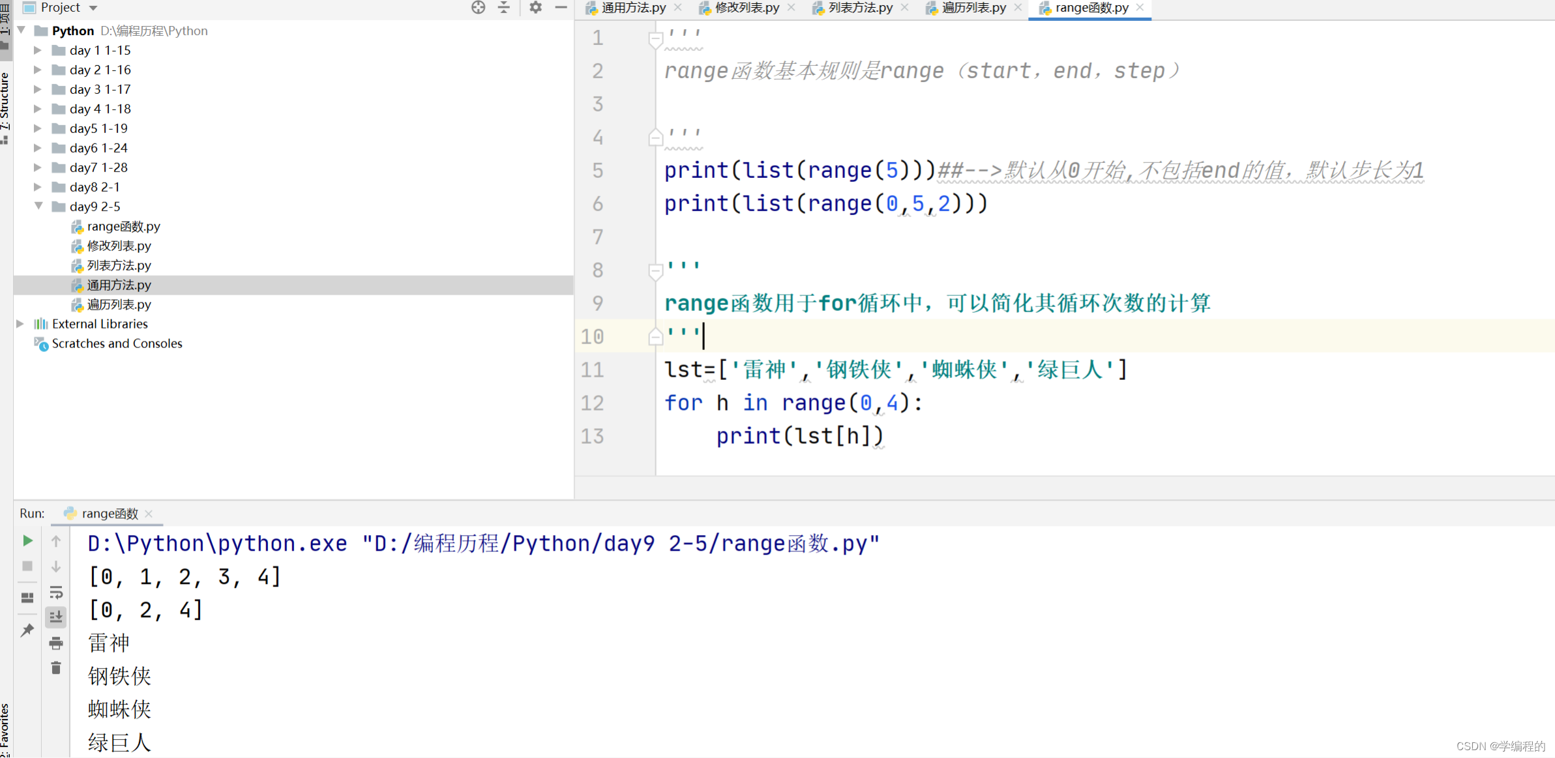Click line number 13 in the gutter

tap(592, 436)
